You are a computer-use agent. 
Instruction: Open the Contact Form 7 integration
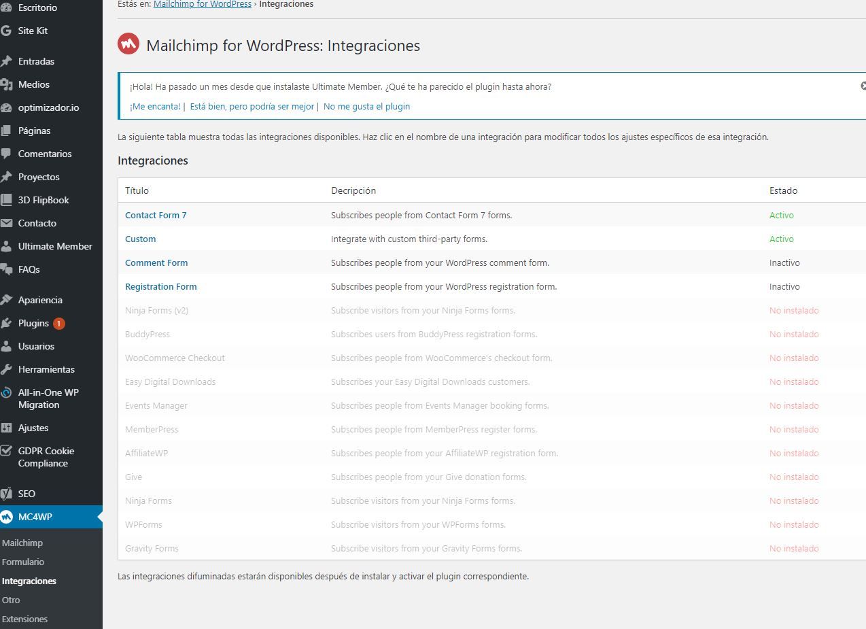156,215
